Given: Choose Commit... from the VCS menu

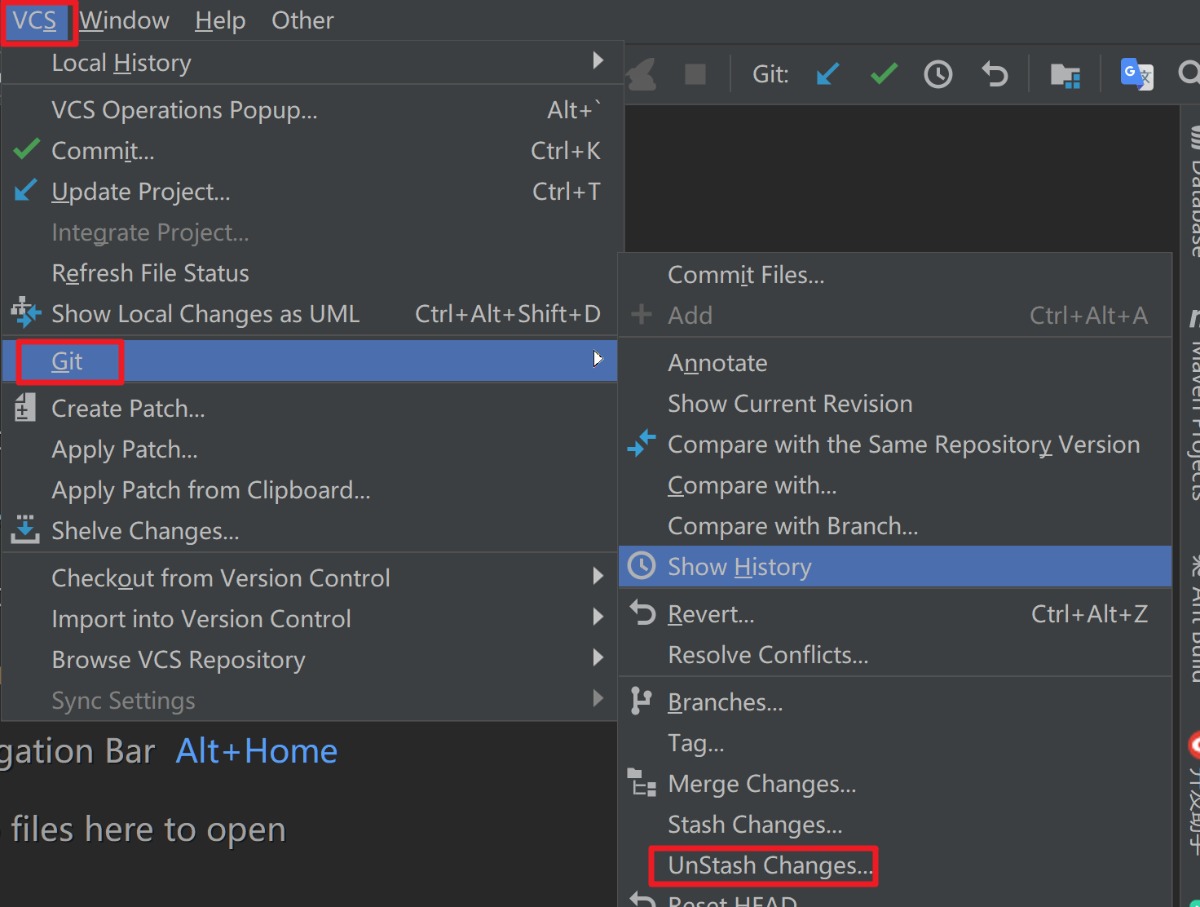Looking at the screenshot, I should (x=310, y=151).
